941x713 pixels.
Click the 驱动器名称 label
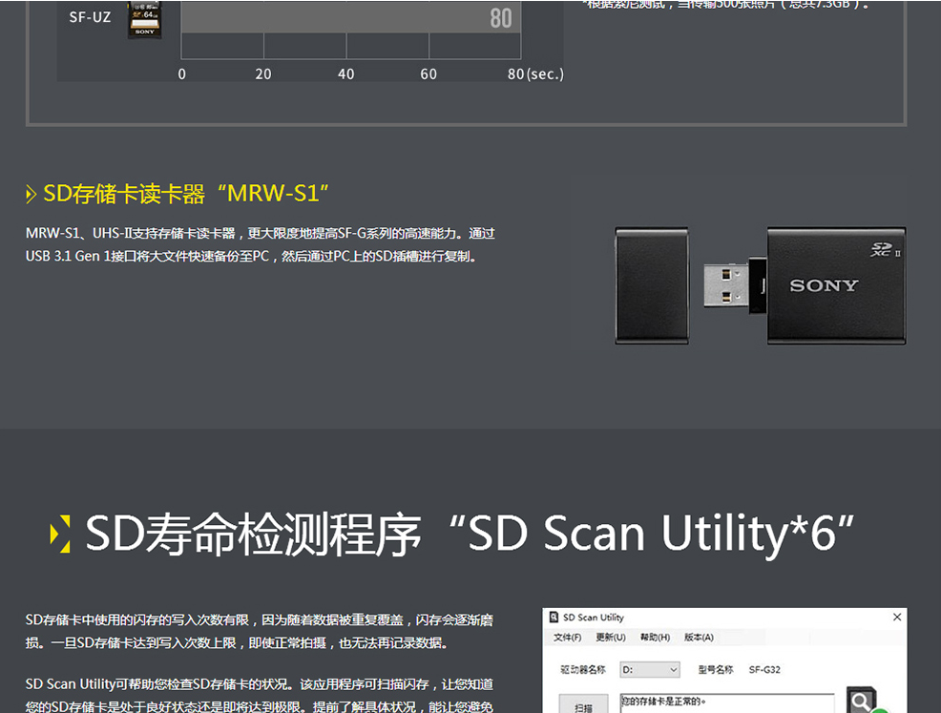point(583,670)
